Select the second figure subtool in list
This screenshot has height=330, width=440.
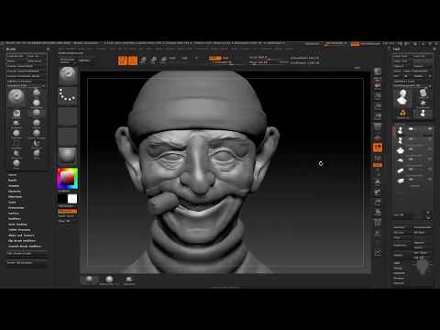[400, 140]
